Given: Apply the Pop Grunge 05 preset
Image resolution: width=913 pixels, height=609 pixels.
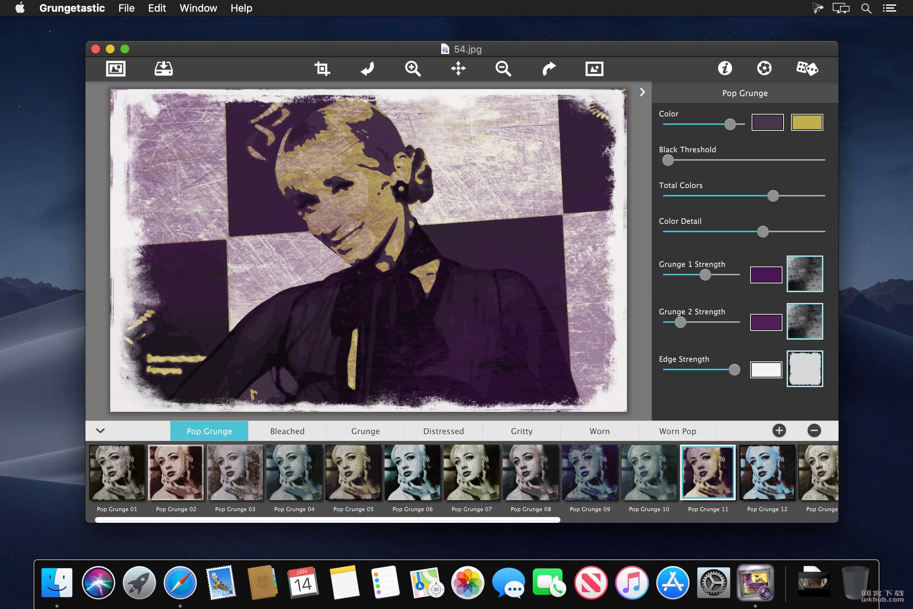Looking at the screenshot, I should [353, 472].
